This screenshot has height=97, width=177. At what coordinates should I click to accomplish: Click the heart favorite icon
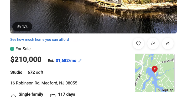[x=138, y=43]
